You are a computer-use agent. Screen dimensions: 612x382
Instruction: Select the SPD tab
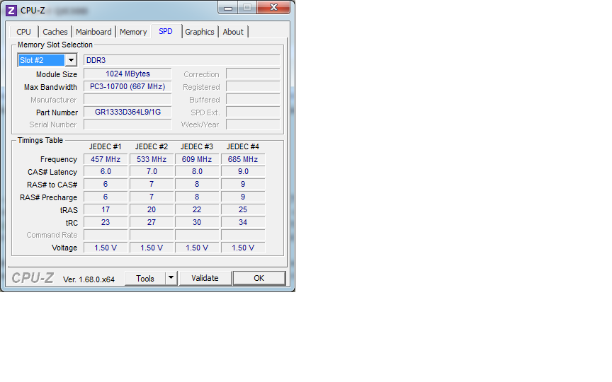click(x=166, y=32)
